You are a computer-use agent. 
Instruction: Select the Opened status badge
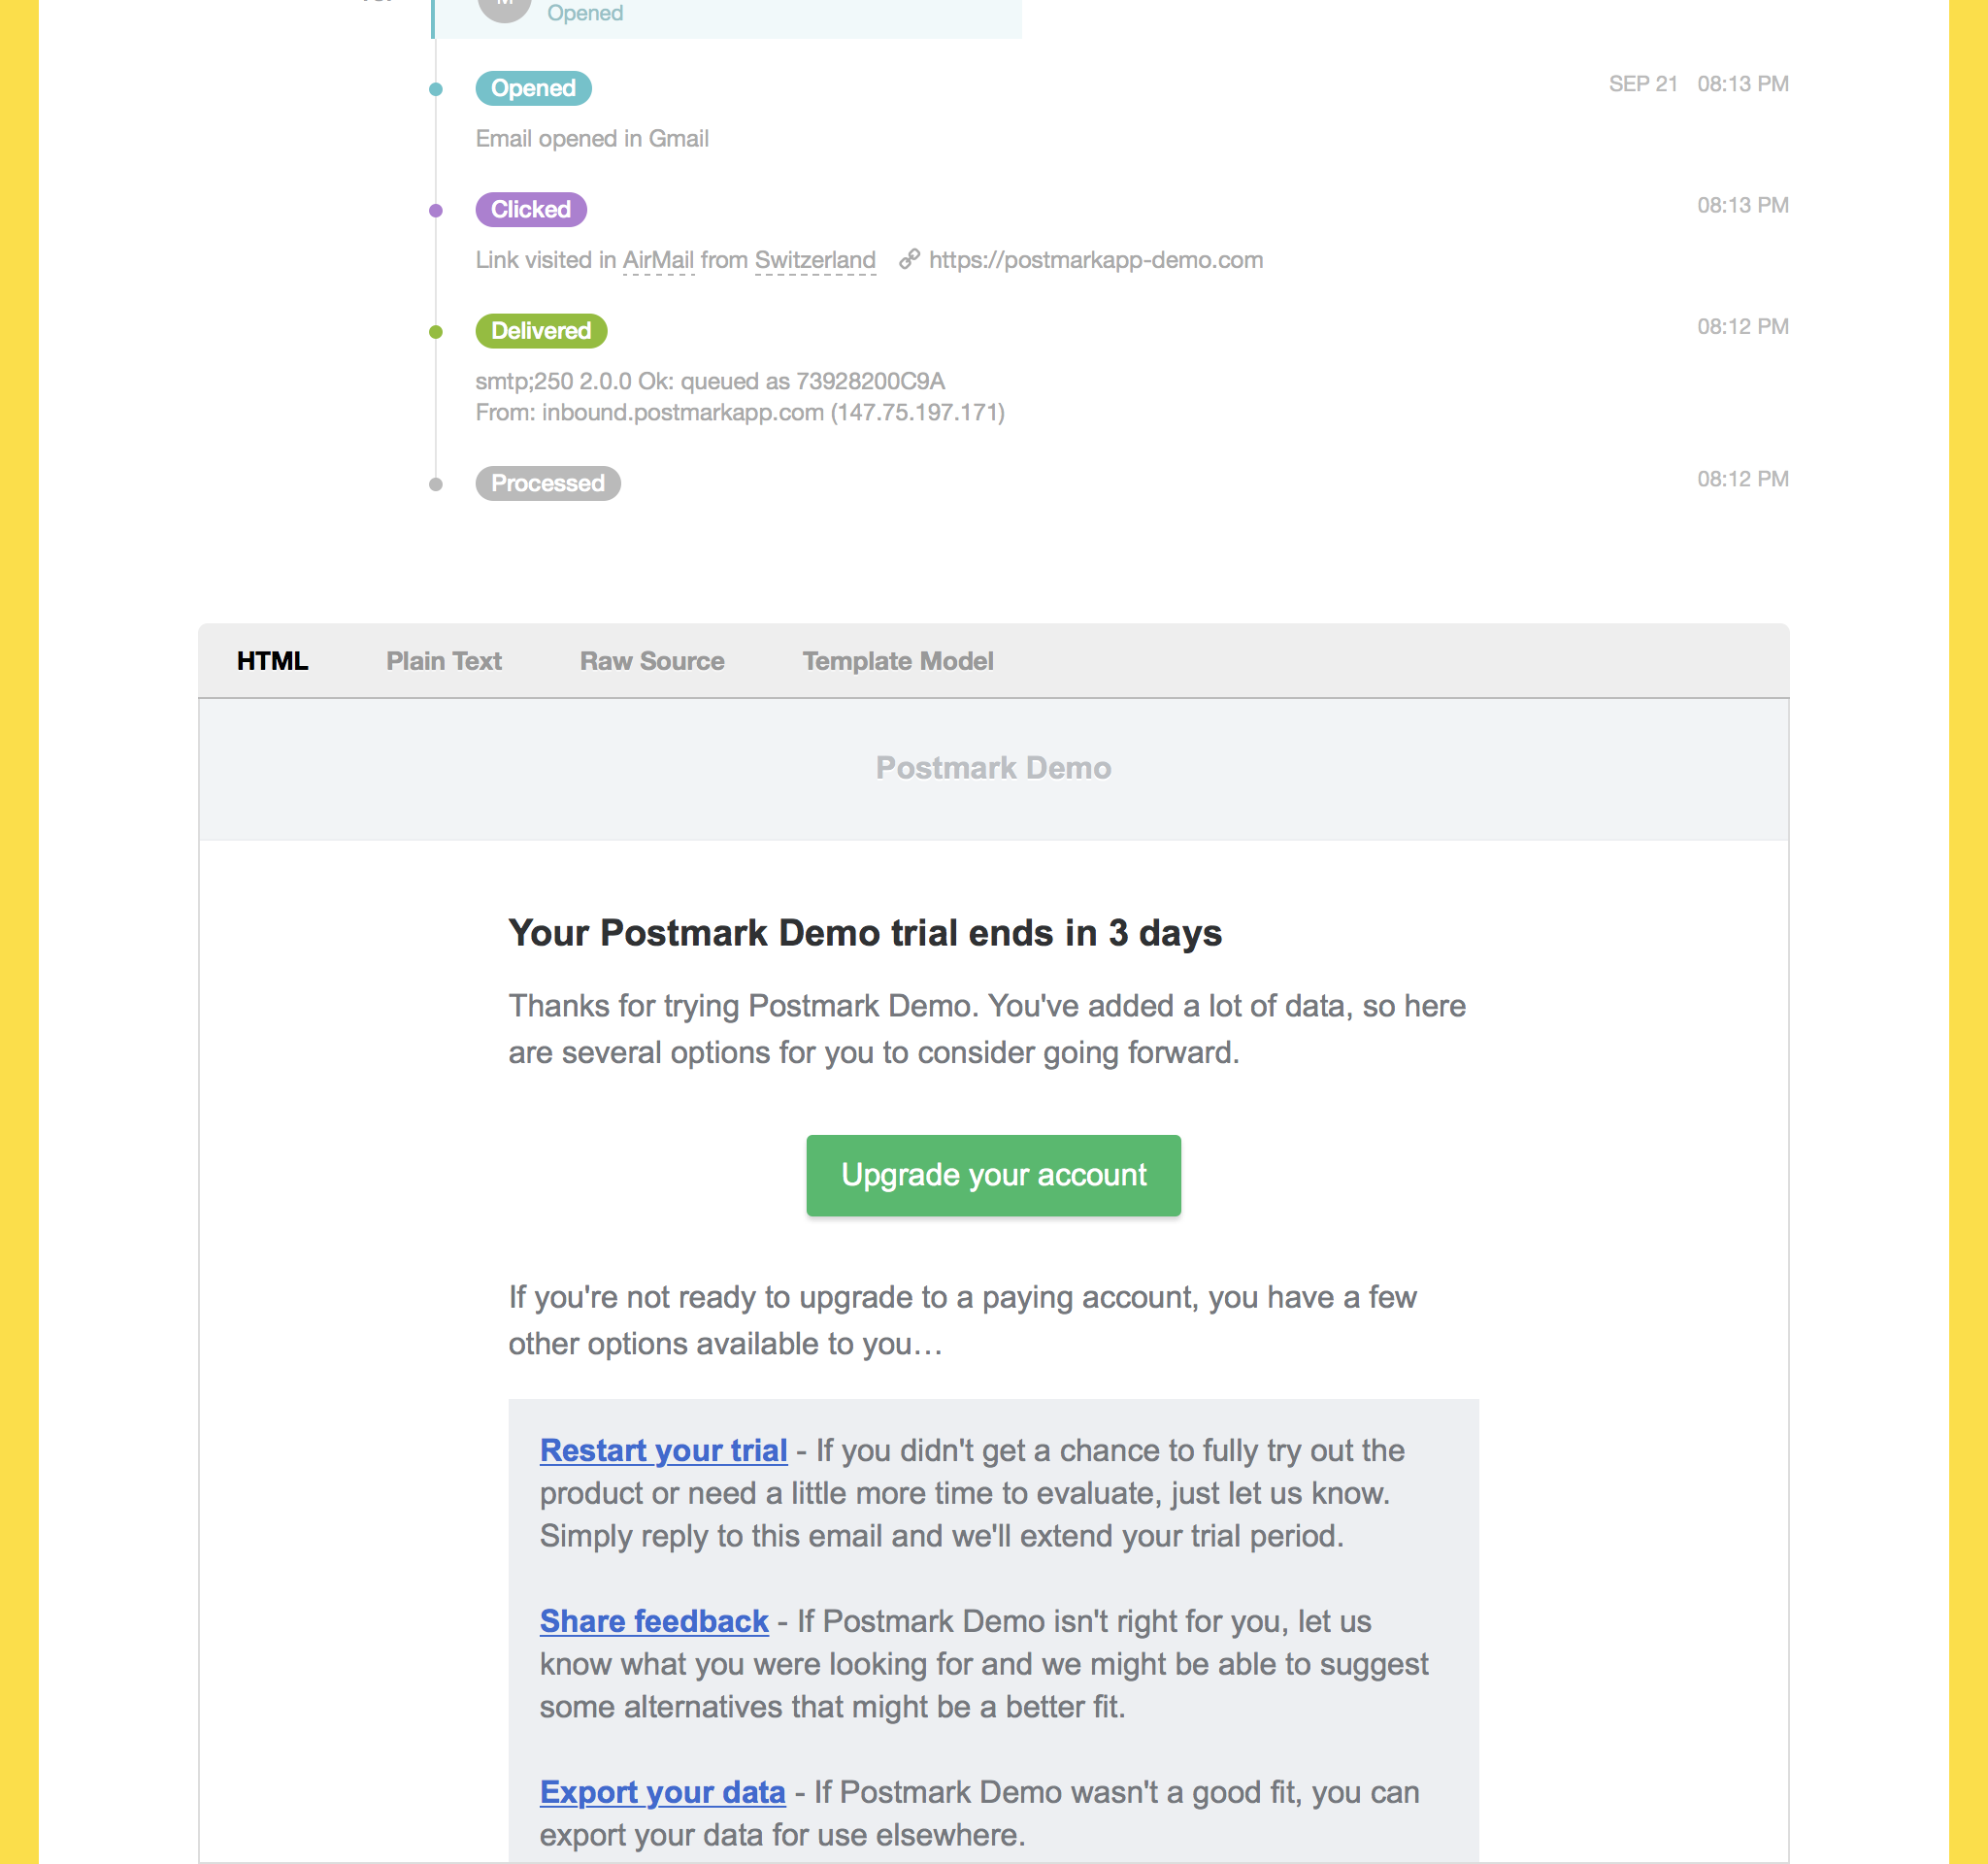pyautogui.click(x=533, y=88)
